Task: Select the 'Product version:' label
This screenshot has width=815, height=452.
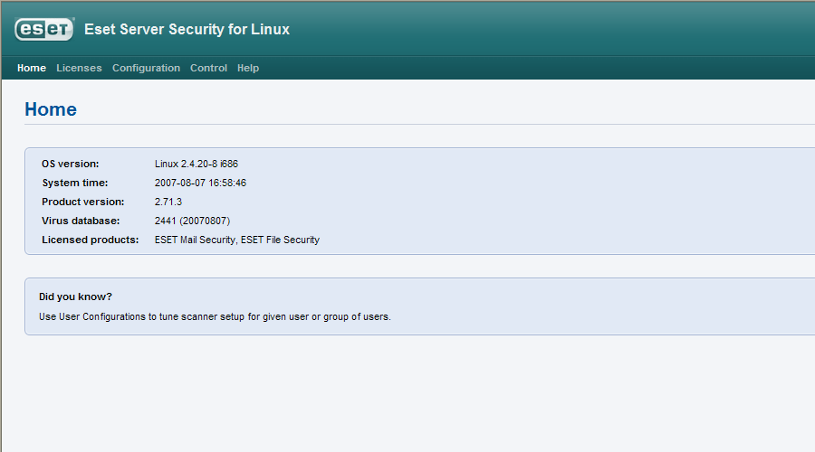Action: pyautogui.click(x=83, y=202)
